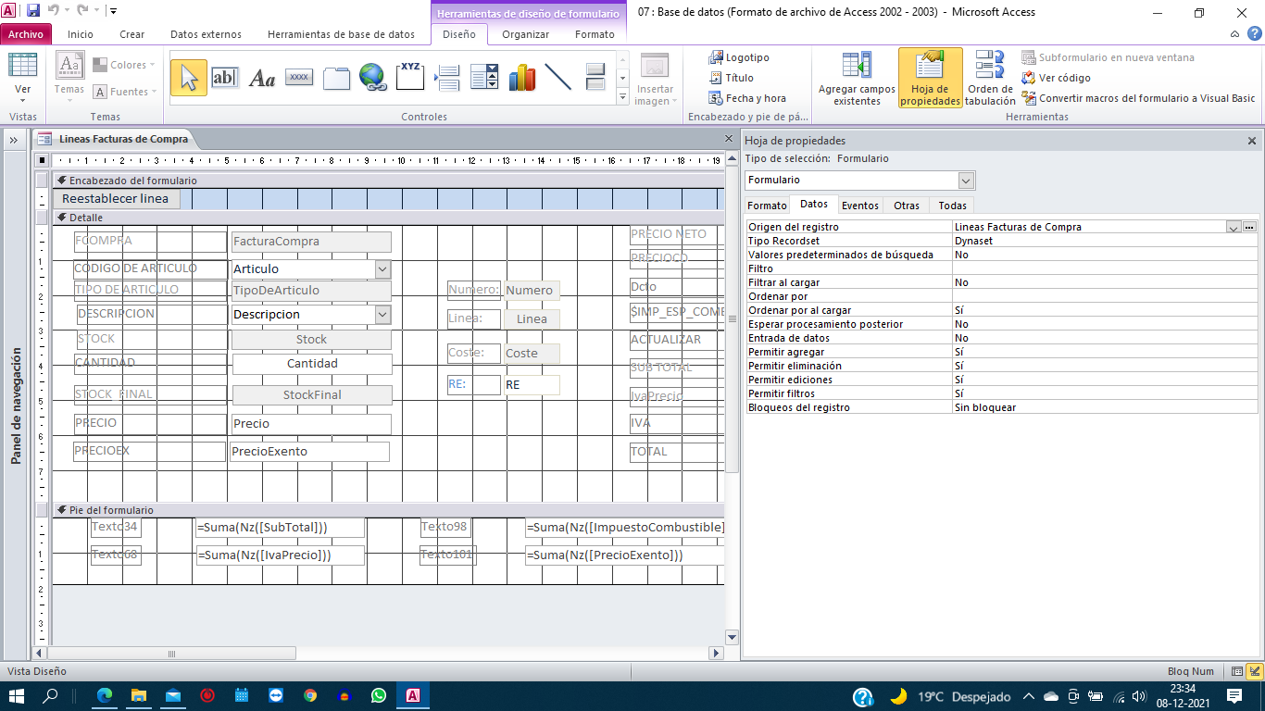Select the Option Group control
The height and width of the screenshot is (711, 1265).
(x=410, y=77)
